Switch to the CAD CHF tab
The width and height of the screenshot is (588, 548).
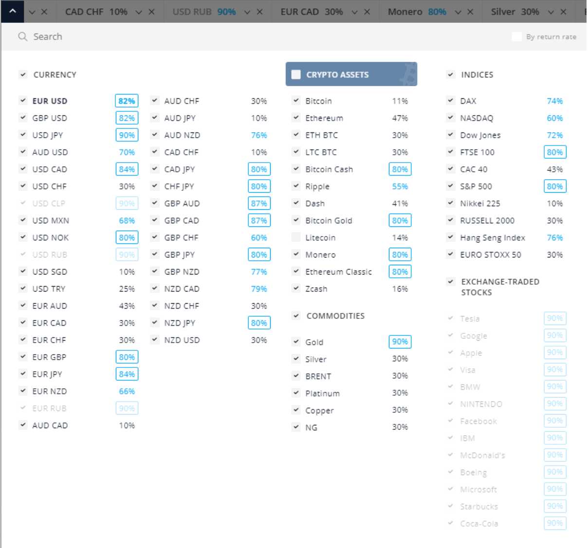(x=96, y=12)
